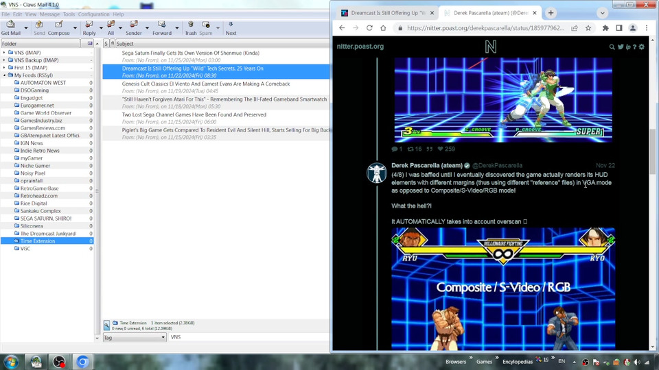Open the nitter about question-mark icon
The height and width of the screenshot is (370, 659).
coord(634,47)
